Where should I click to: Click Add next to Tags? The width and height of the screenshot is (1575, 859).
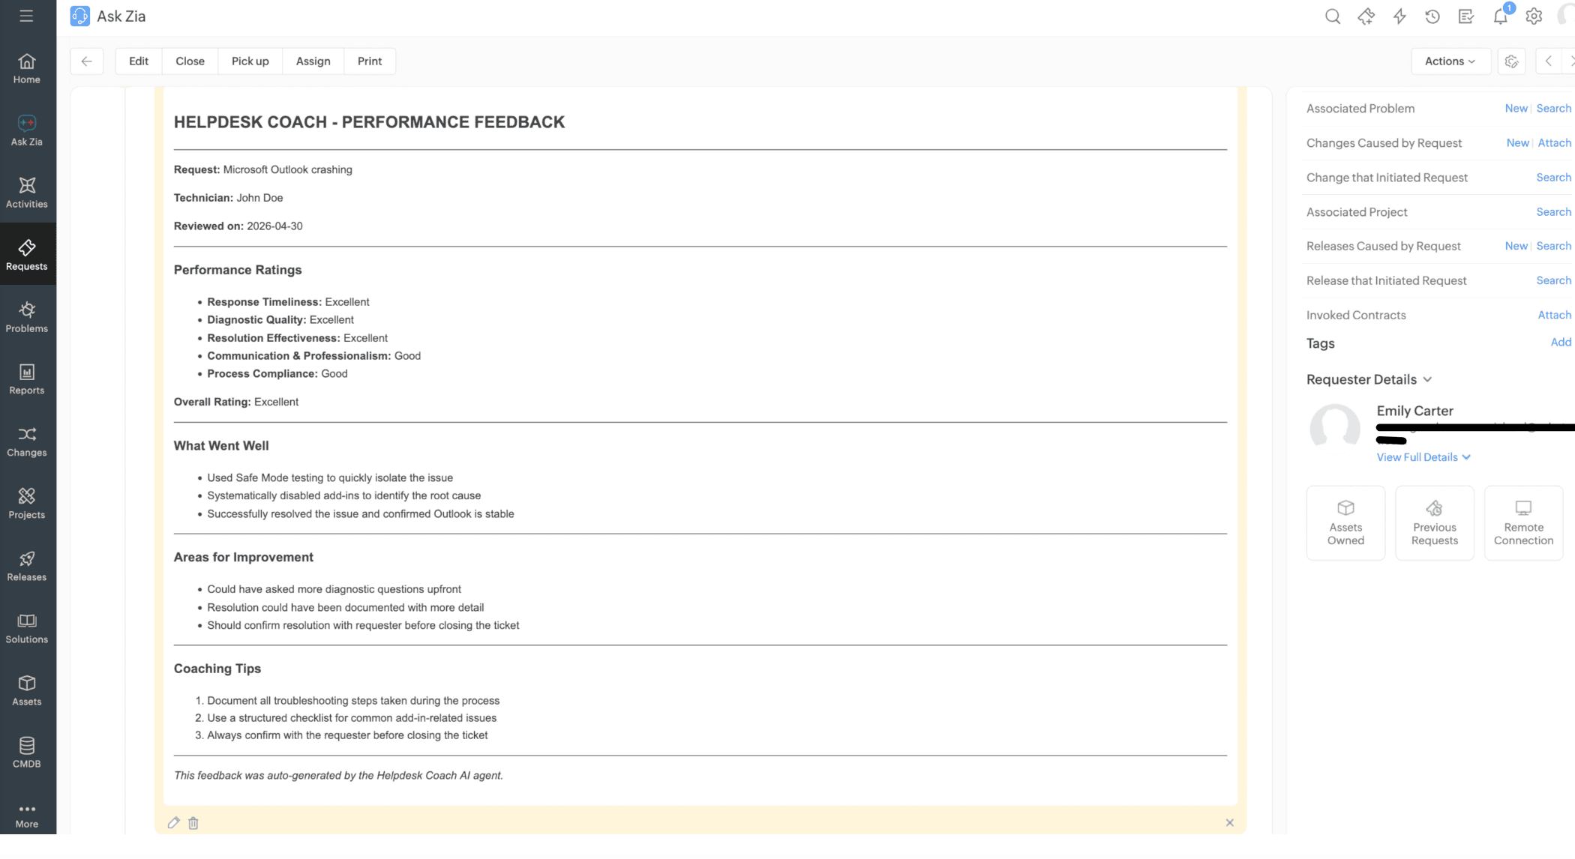click(x=1561, y=343)
